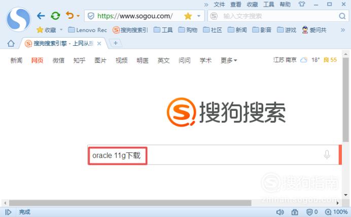Open the 工具 menu in menu bar
This screenshot has width=351, height=217.
pyautogui.click(x=269, y=5)
